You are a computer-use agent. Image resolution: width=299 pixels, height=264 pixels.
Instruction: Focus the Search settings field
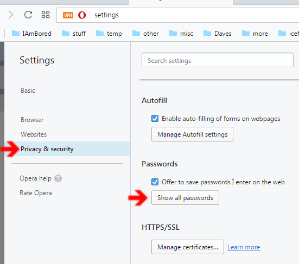tap(218, 60)
